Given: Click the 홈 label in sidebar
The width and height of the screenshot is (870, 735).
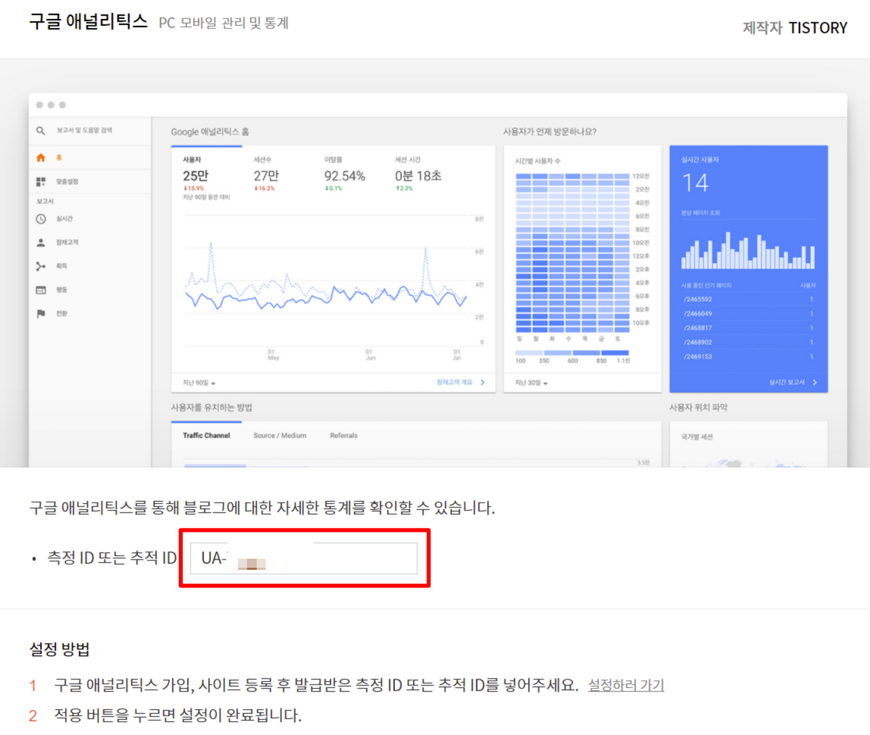Looking at the screenshot, I should pos(59,158).
